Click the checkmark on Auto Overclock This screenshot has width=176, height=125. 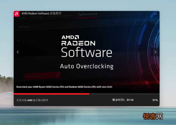tap(57, 75)
